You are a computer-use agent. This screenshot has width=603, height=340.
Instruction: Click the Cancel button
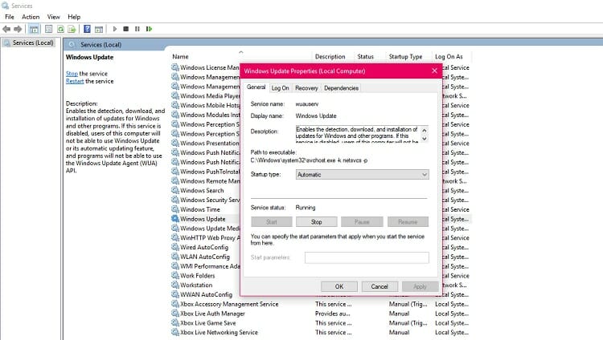379,286
